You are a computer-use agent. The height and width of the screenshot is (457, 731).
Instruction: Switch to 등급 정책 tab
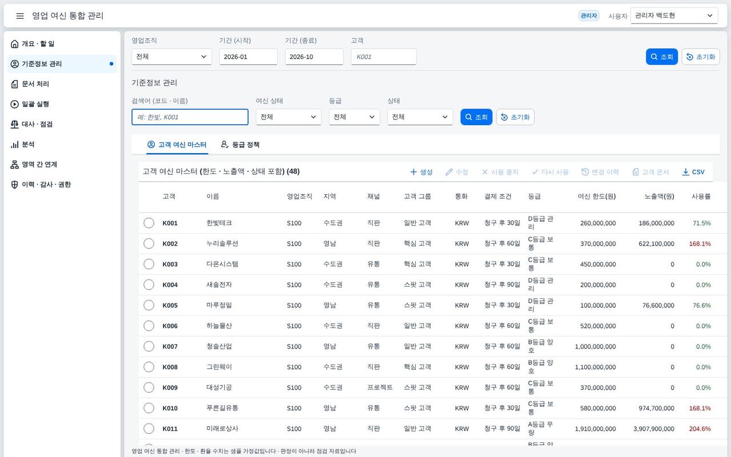240,145
